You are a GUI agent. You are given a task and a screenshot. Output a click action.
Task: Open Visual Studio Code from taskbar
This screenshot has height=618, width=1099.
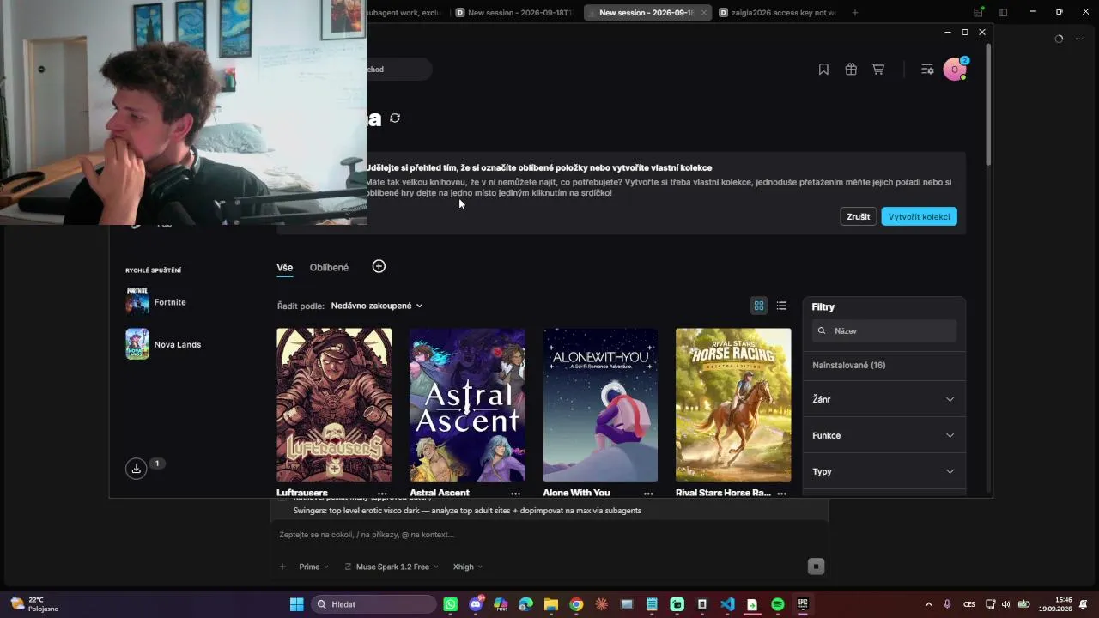tap(727, 604)
